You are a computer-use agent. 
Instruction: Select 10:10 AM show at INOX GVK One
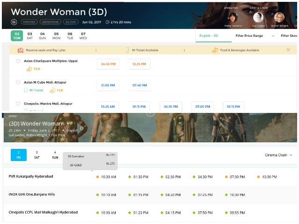pyautogui.click(x=106, y=195)
